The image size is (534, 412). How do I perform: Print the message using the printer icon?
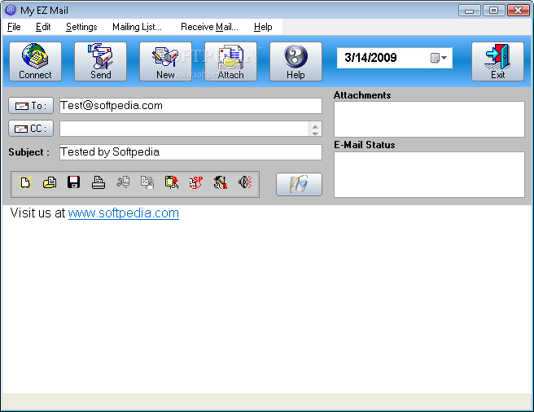98,182
